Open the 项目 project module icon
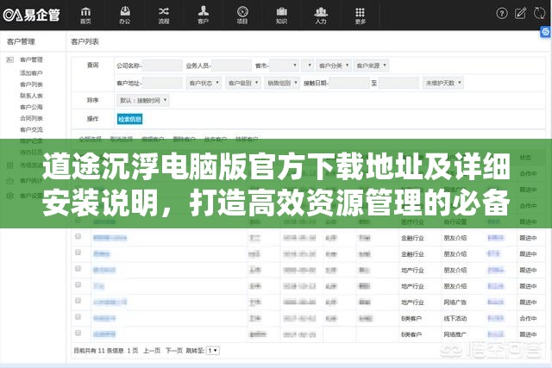552x368 pixels. pos(242,16)
